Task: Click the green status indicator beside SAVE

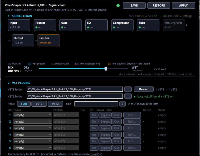Action: [118, 5]
